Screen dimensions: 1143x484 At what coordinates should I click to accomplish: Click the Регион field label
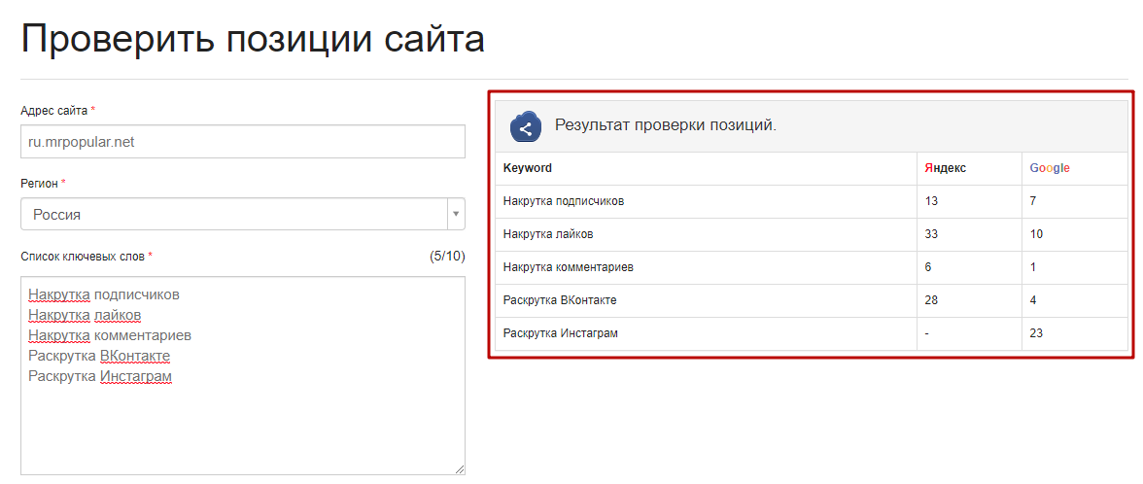(x=39, y=183)
